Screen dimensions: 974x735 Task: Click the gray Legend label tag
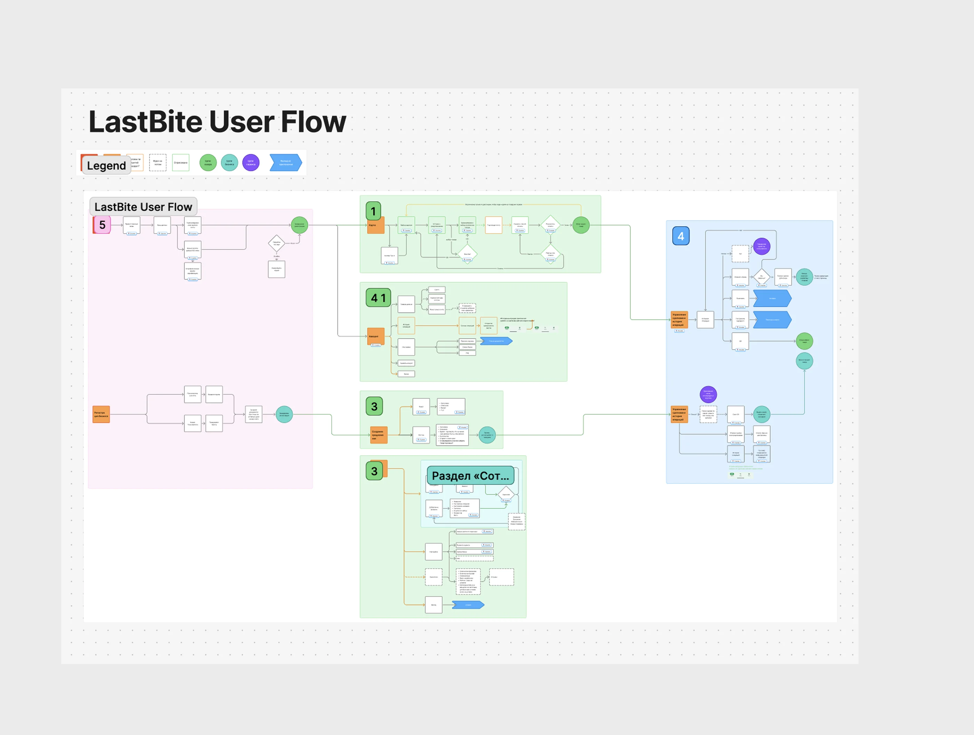click(106, 166)
